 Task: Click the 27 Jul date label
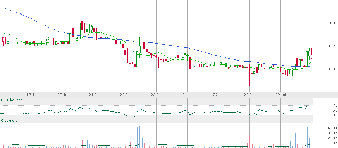coord(219,95)
